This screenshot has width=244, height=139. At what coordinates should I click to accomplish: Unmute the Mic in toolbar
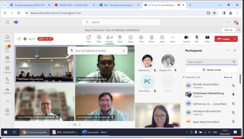pyautogui.click(x=197, y=39)
